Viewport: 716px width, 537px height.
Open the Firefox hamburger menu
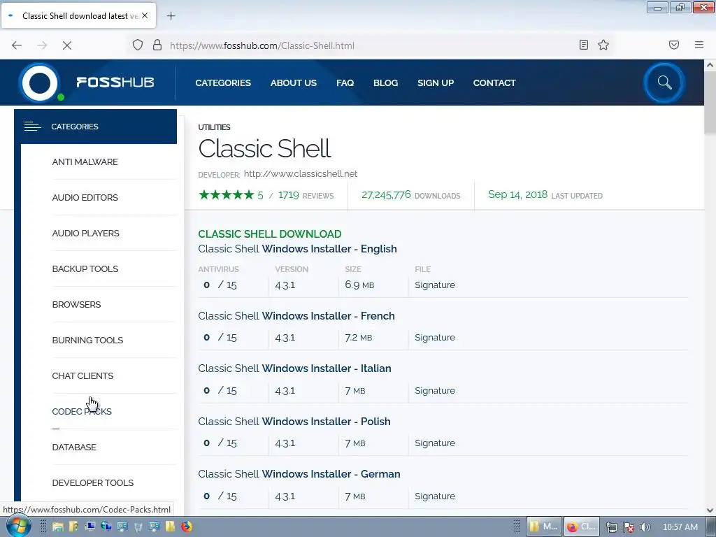(699, 45)
